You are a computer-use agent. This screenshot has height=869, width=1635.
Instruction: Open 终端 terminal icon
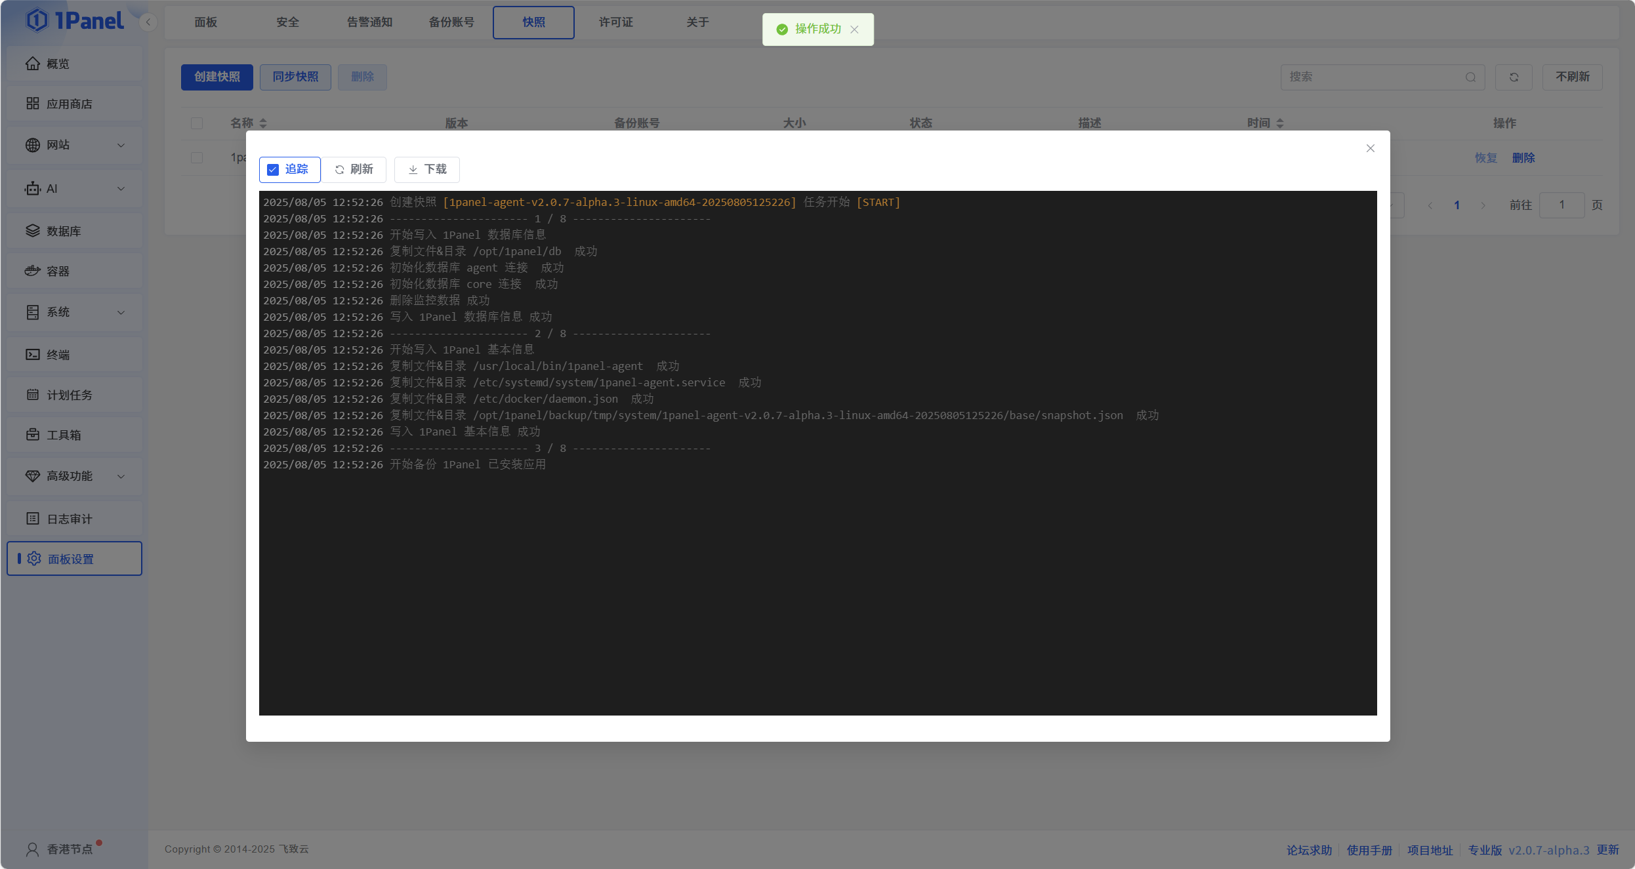[33, 355]
